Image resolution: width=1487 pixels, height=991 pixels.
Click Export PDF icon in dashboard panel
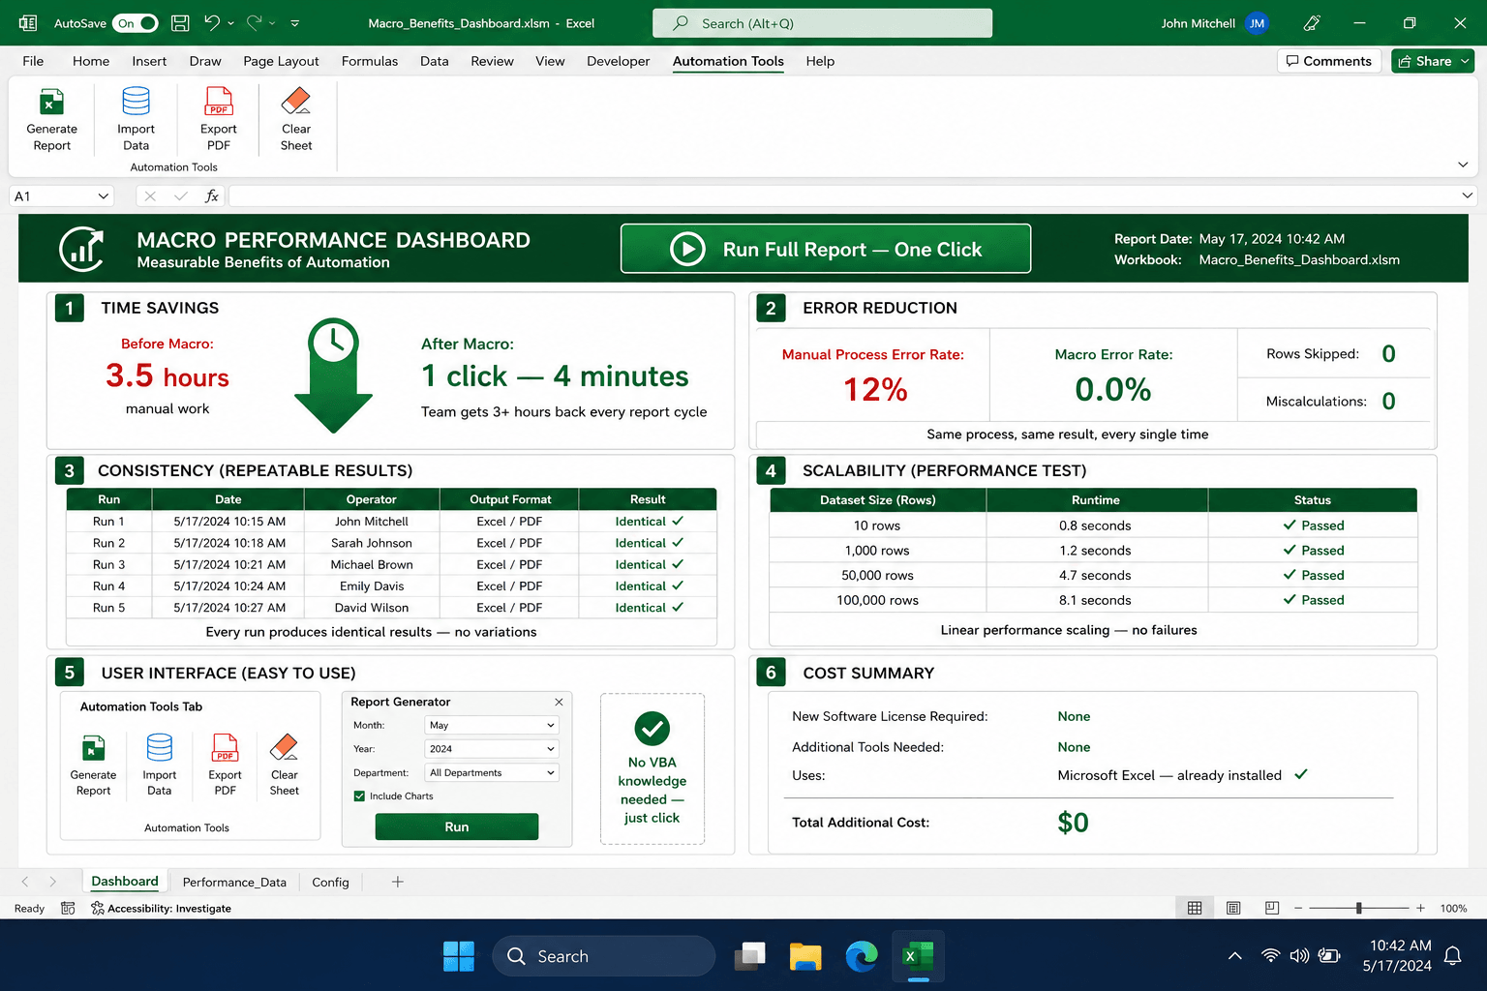[225, 748]
